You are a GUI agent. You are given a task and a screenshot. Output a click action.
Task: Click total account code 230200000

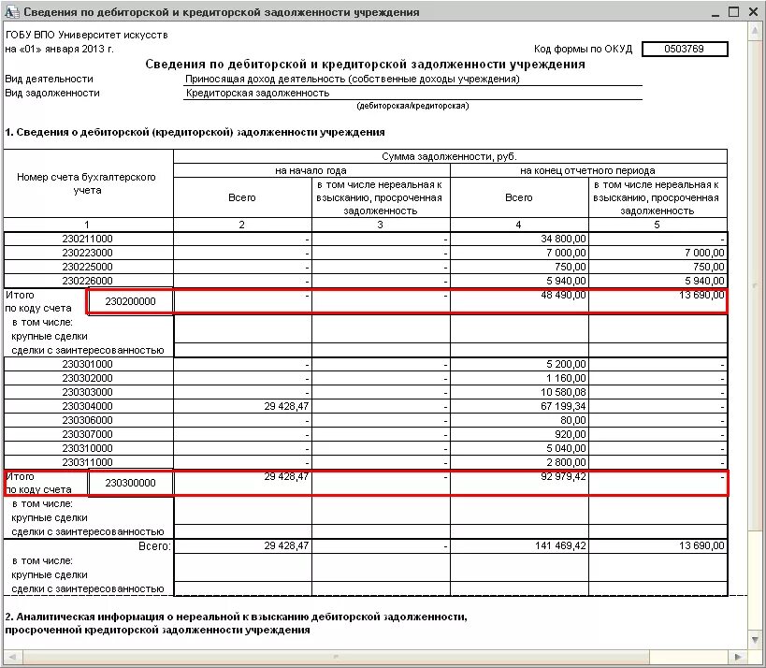[x=130, y=301]
